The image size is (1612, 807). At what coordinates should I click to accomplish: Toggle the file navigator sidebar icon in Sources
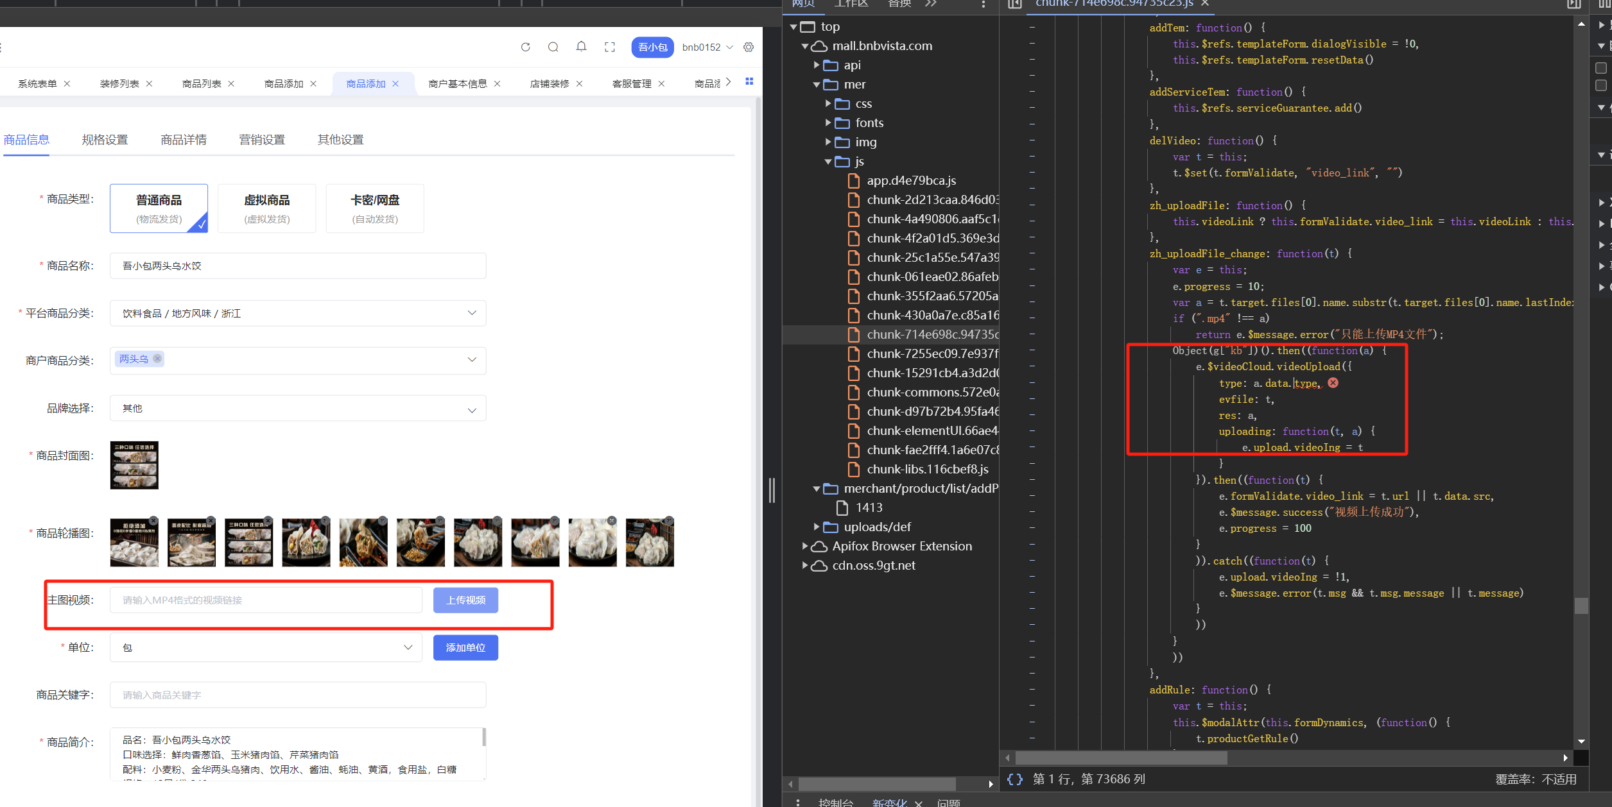pos(1014,4)
